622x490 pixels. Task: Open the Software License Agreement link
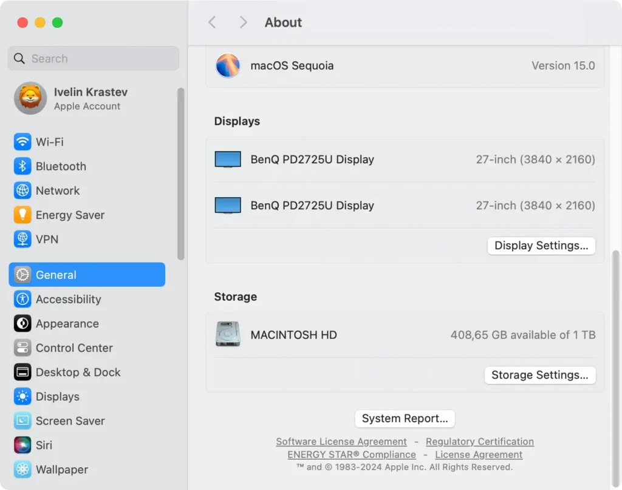coord(341,441)
